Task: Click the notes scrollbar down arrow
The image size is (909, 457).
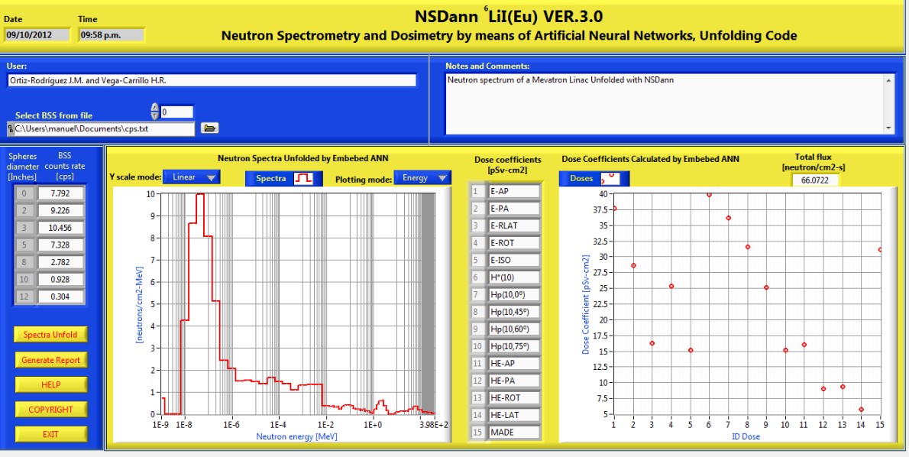Action: [x=889, y=128]
